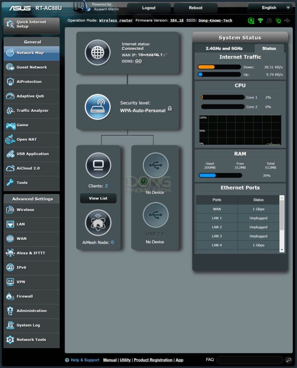
Task: Open Firewall flame icon
Action: click(10, 296)
